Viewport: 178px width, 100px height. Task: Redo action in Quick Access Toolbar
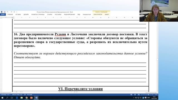pyautogui.click(x=11, y=12)
